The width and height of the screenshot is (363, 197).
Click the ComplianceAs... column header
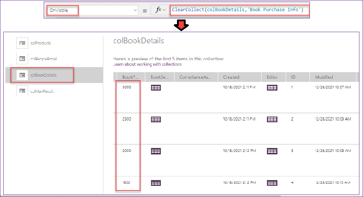(196, 77)
